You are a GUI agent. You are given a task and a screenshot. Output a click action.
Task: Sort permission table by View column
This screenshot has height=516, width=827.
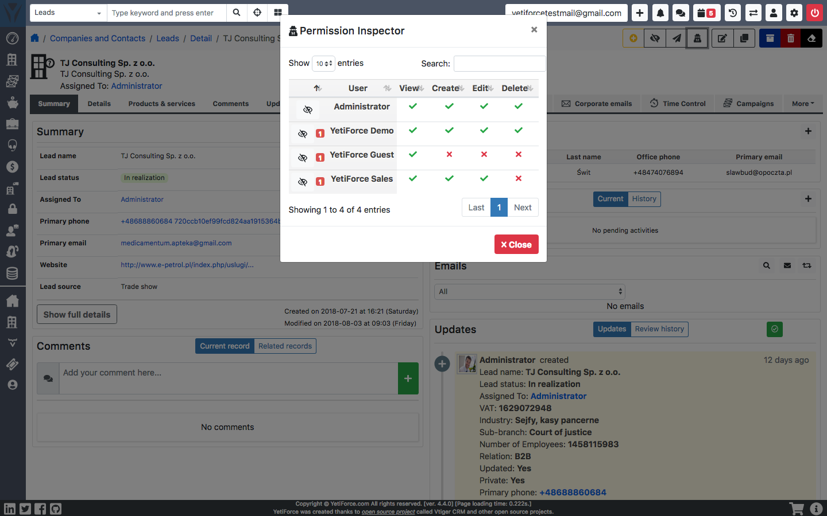(412, 88)
